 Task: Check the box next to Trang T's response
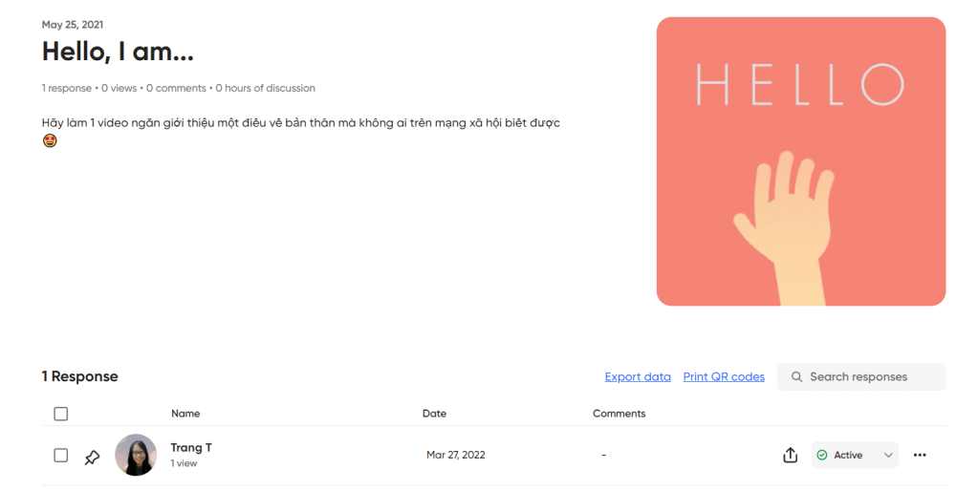(61, 456)
